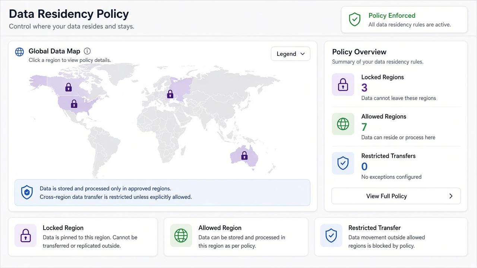
Task: Click 'Click a region to view policy details' text
Action: click(70, 60)
